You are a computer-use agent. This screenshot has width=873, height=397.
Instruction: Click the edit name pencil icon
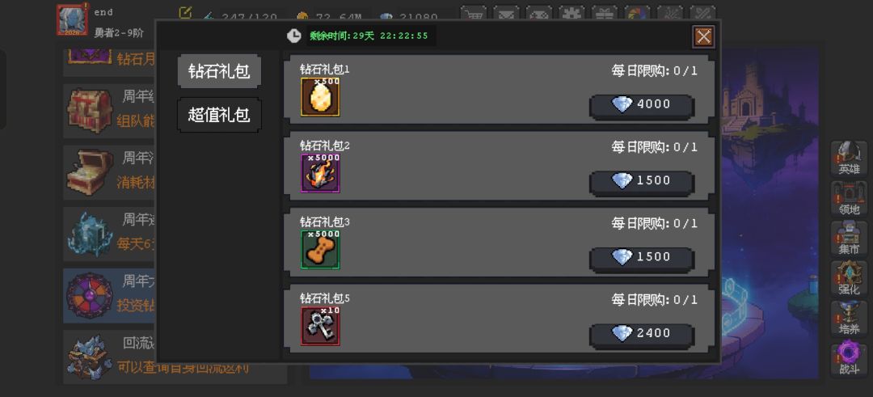[x=185, y=12]
